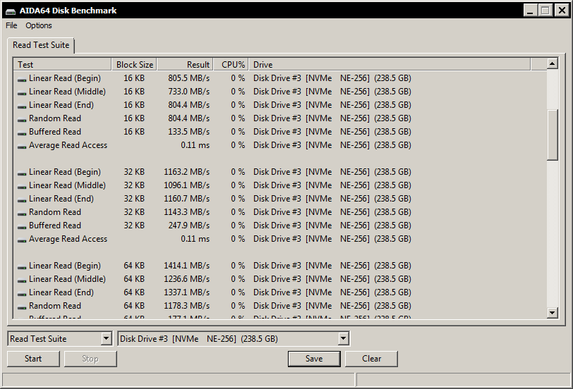Click the scroll up arrow in results list

pos(553,64)
